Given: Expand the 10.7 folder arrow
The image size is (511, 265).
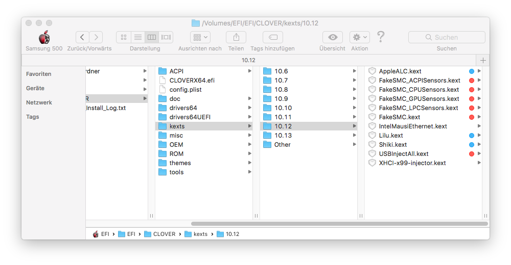Looking at the screenshot, I should point(354,80).
